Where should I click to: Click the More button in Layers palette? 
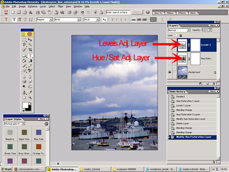(214, 25)
